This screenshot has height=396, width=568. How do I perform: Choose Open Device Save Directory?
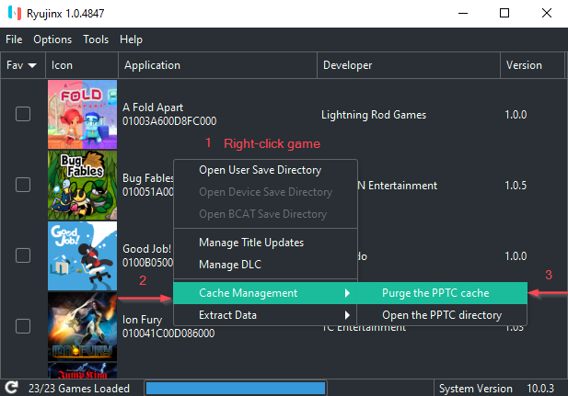(x=265, y=192)
